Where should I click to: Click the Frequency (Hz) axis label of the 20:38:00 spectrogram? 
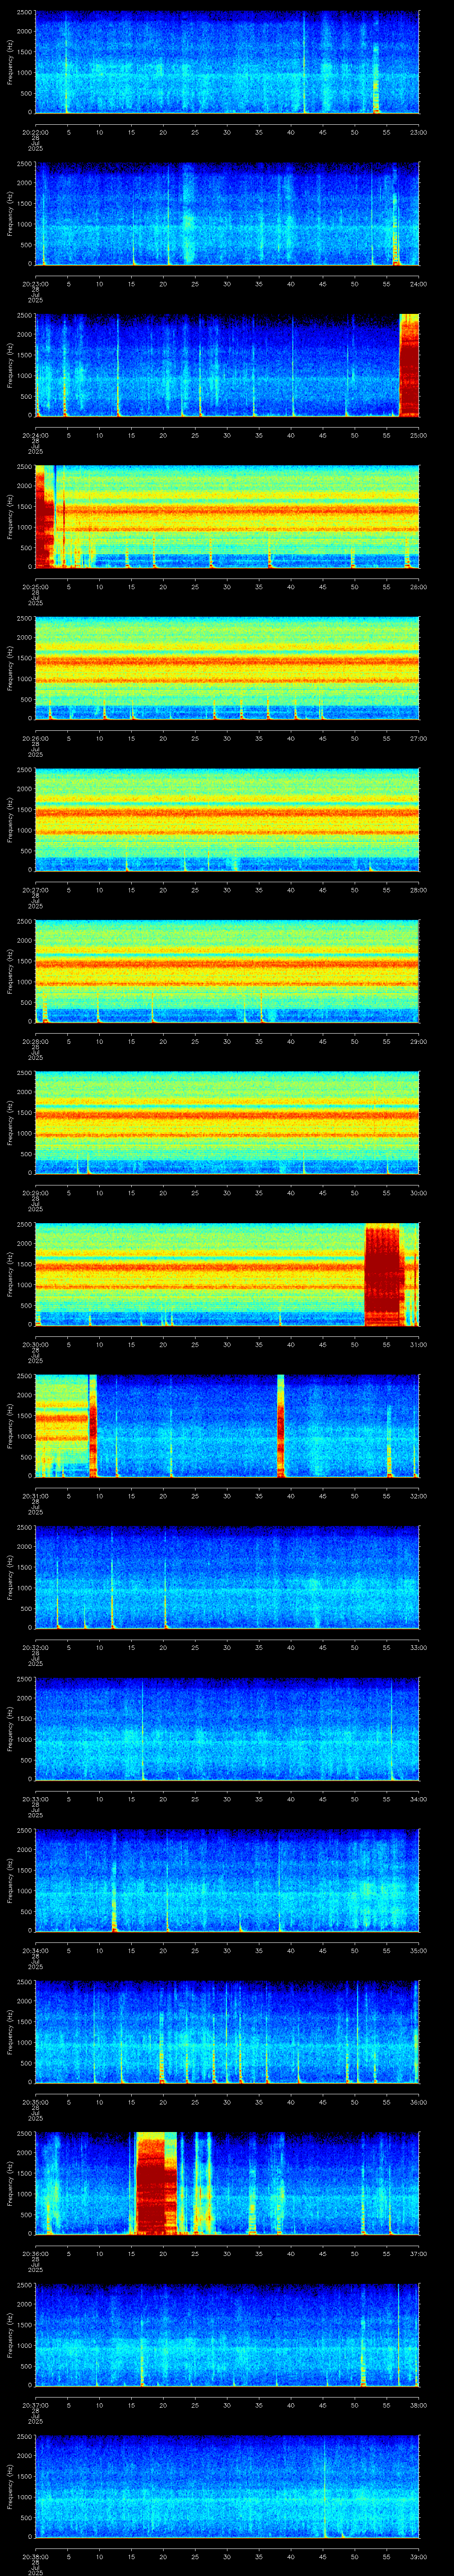click(x=10, y=2487)
